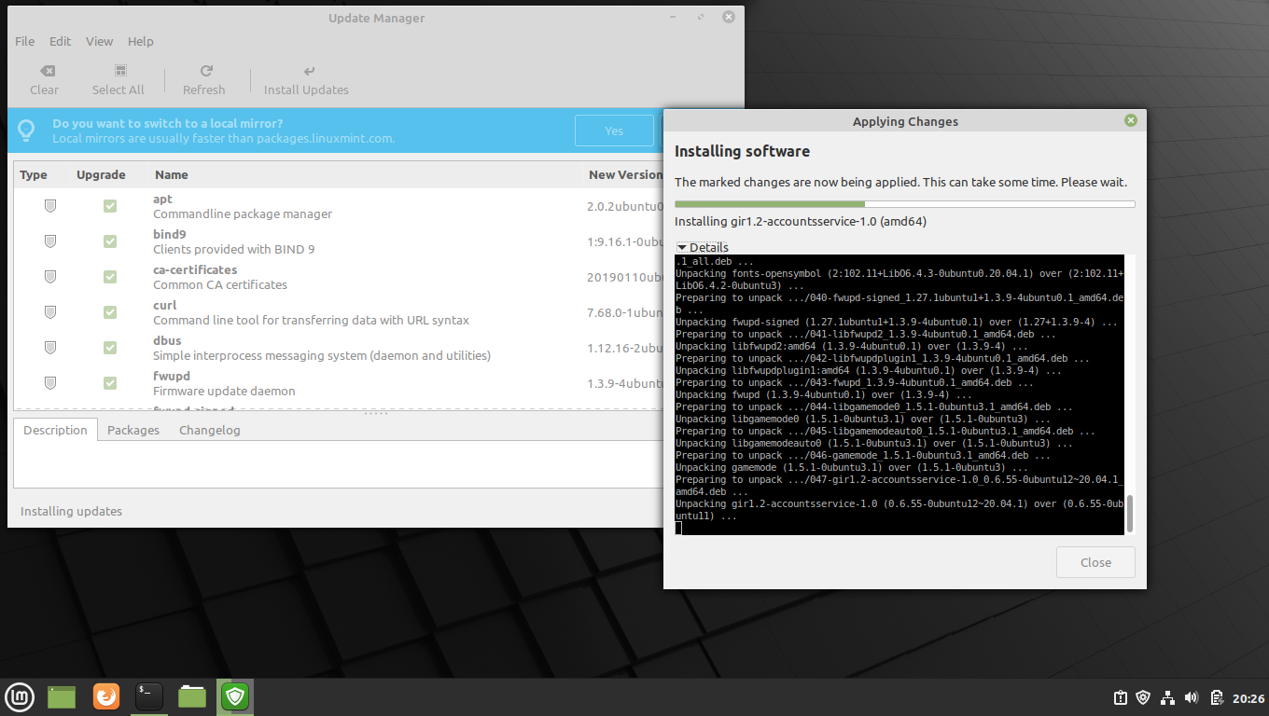Select the Description tab

pyautogui.click(x=55, y=430)
